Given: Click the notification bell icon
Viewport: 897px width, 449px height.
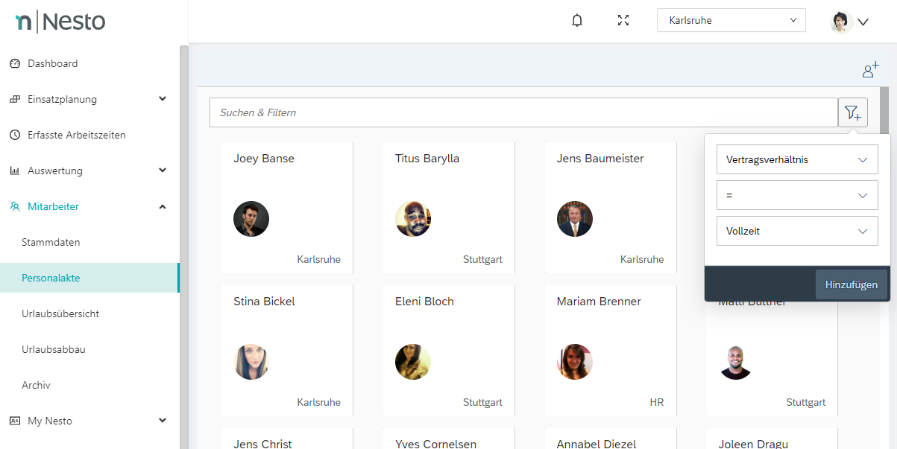Looking at the screenshot, I should pos(576,21).
